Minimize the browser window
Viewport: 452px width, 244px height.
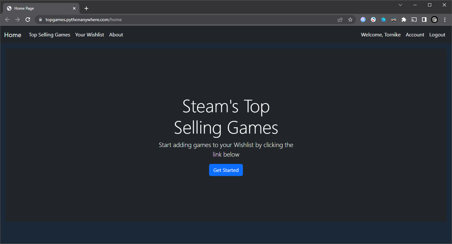[415, 5]
